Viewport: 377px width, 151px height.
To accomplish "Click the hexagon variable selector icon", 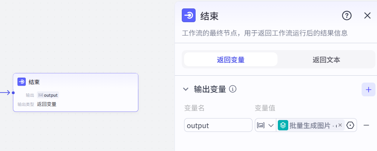I will [x=350, y=125].
